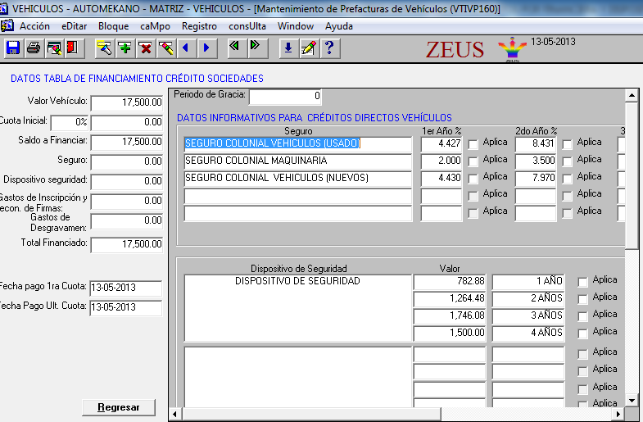Open the consUlta menu
This screenshot has width=643, height=422.
point(247,26)
